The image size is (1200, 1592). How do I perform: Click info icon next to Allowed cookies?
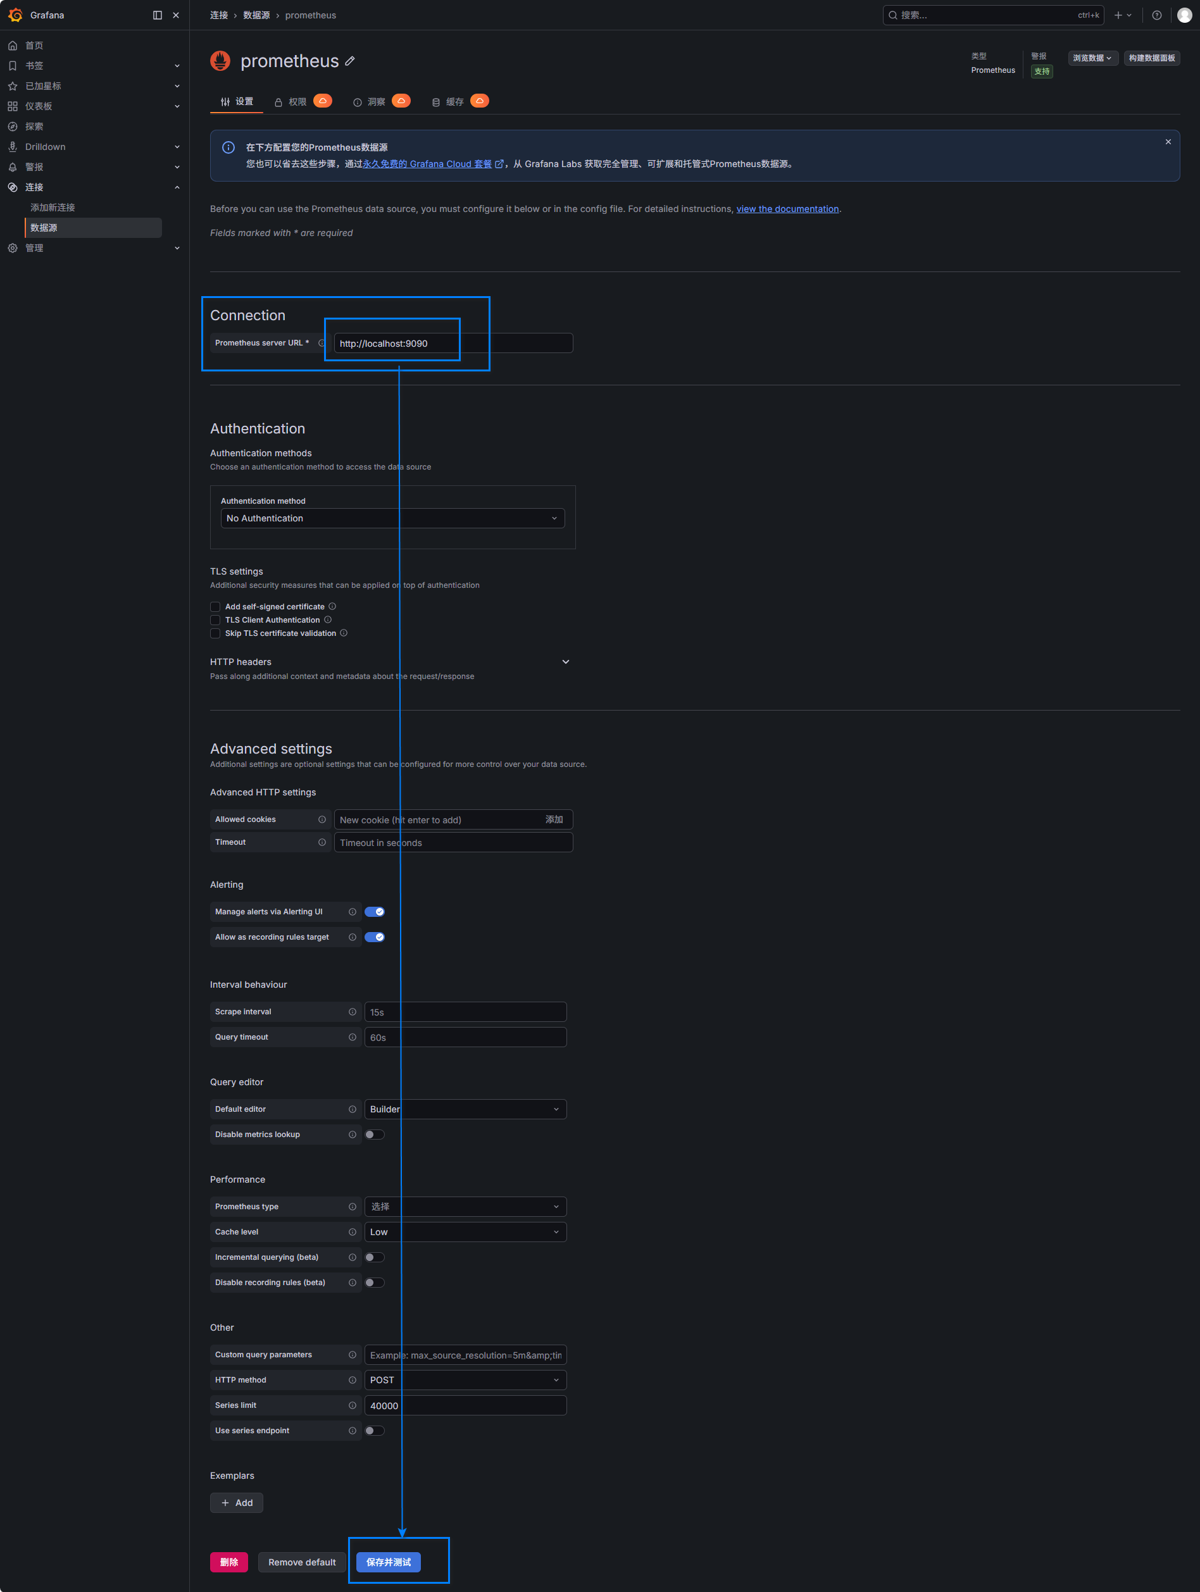point(322,819)
